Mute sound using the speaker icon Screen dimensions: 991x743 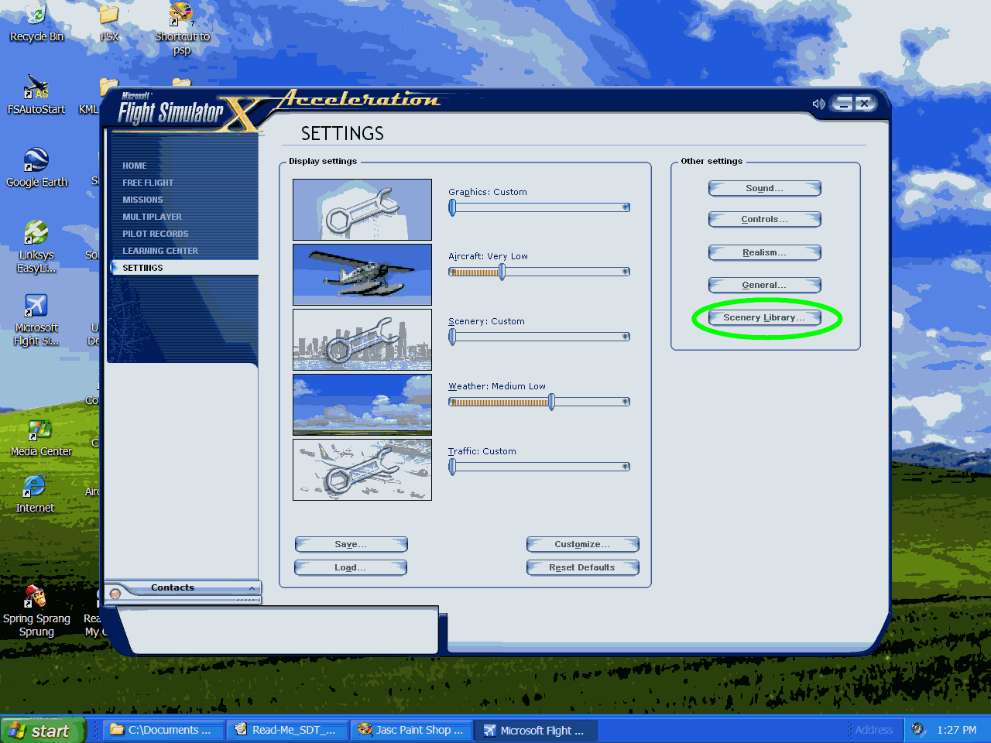click(818, 104)
